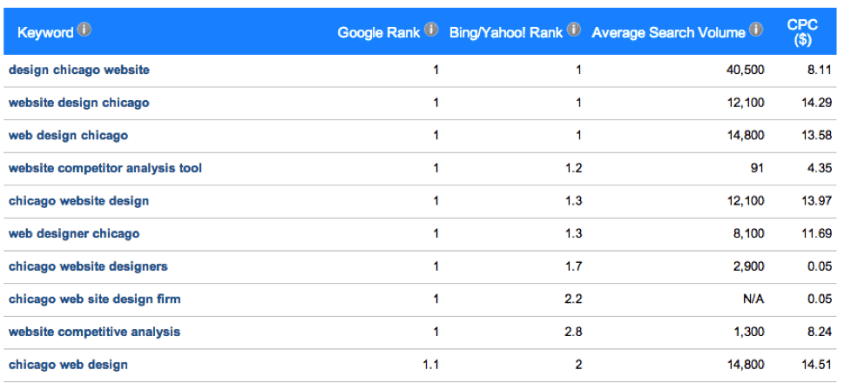Select the N/A search volume cell
851x390 pixels.
point(753,299)
